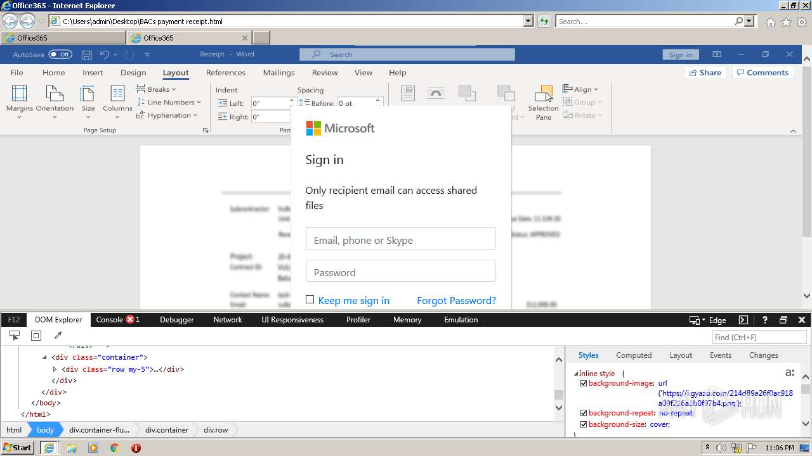Viewport: 812px width, 456px height.
Task: Collapse the Inline style section
Action: pos(576,374)
